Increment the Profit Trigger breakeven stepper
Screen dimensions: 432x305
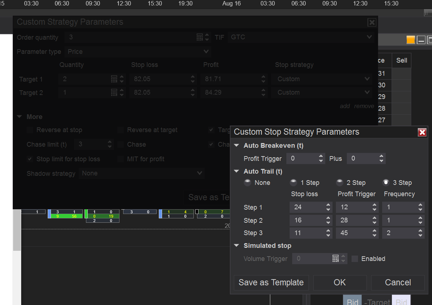tap(321, 156)
